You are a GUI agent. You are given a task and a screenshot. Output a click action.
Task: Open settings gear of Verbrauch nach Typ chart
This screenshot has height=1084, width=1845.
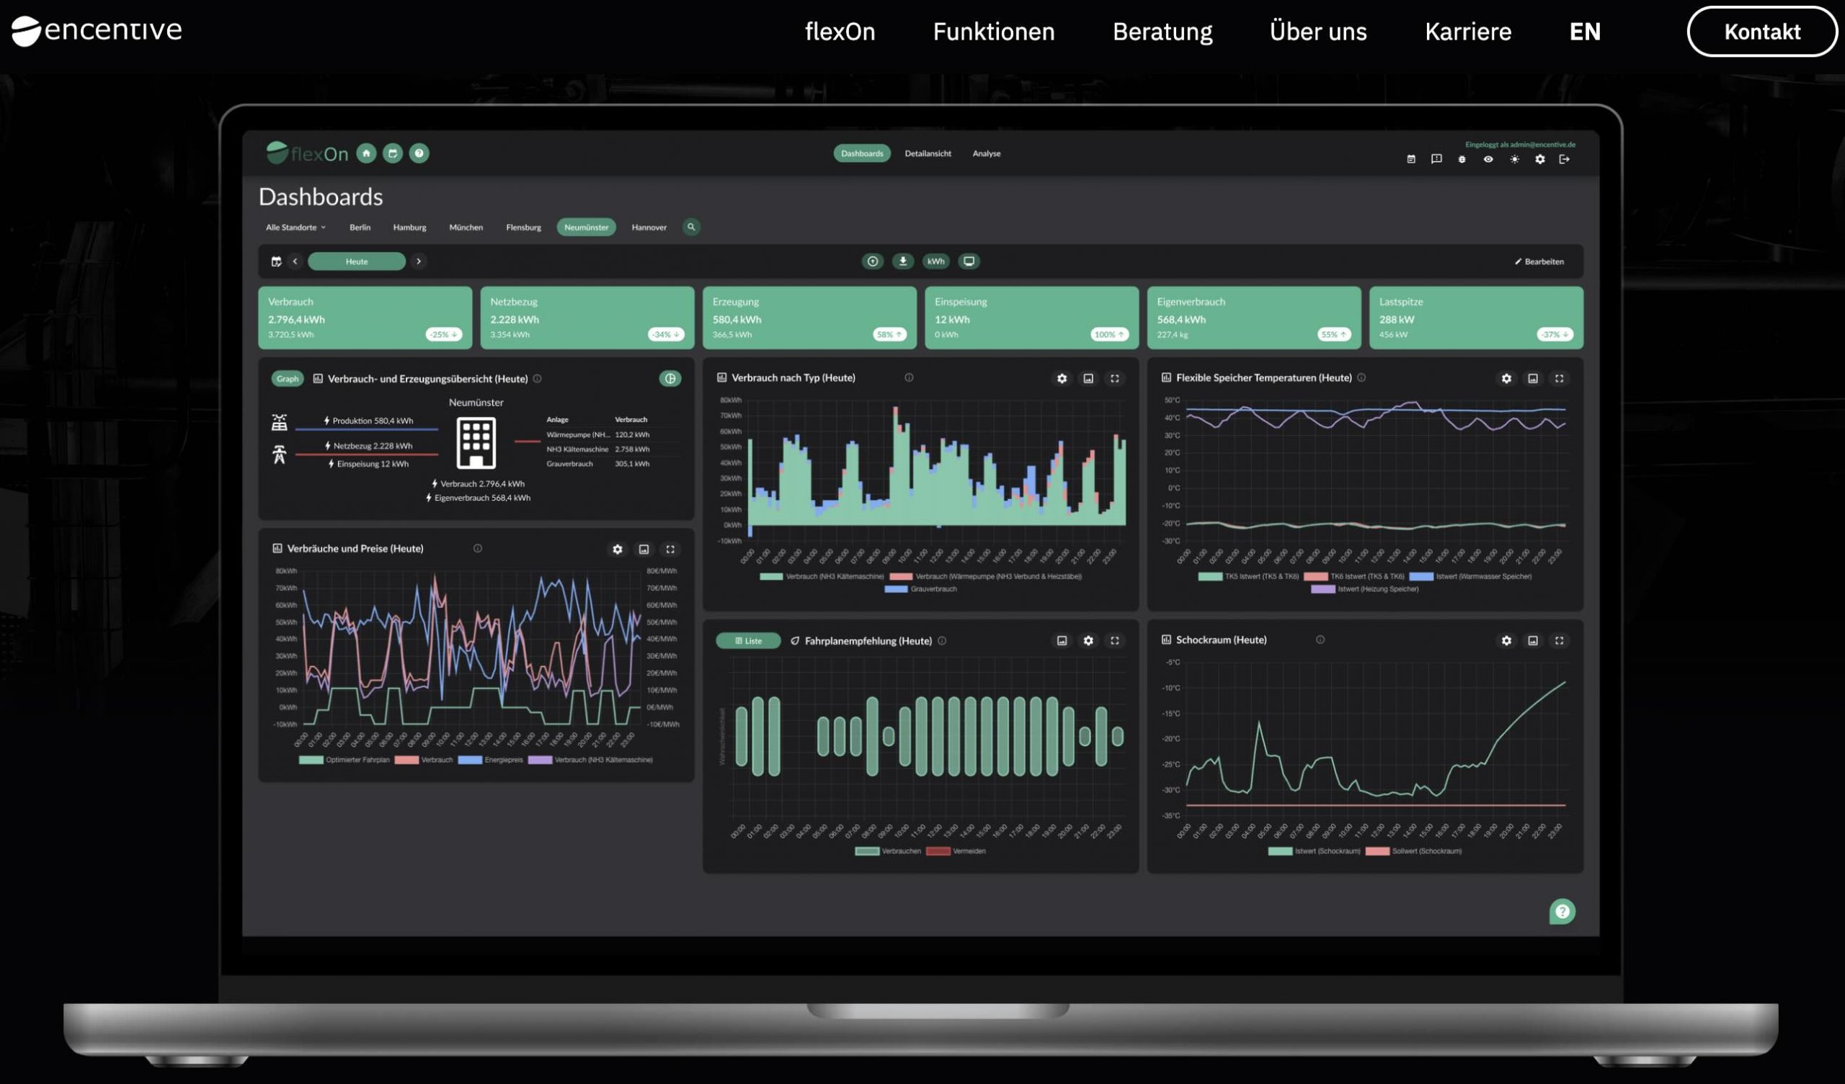coord(1062,378)
